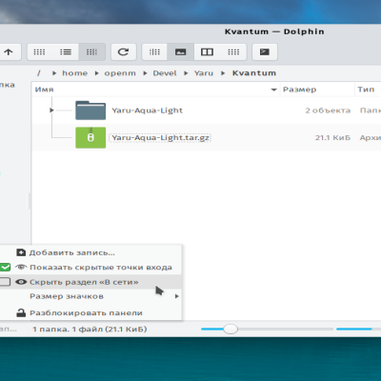381x381 pixels.
Task: Open the terminal panel
Action: (x=265, y=52)
